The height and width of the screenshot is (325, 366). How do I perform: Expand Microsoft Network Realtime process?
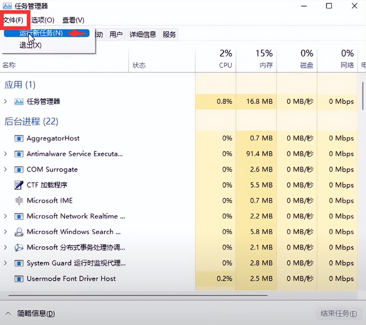coord(5,216)
